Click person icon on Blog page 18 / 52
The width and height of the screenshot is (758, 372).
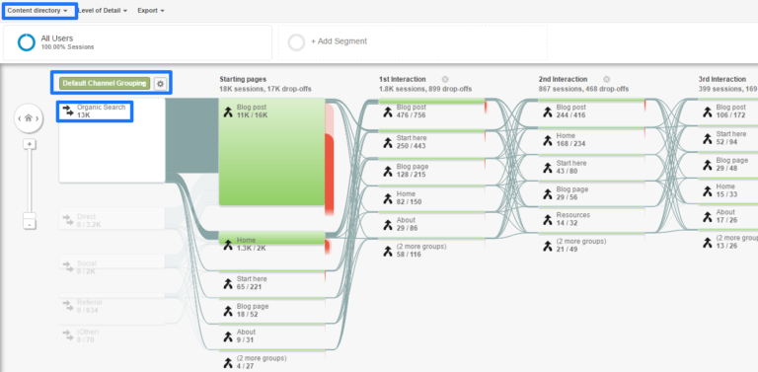tap(228, 311)
